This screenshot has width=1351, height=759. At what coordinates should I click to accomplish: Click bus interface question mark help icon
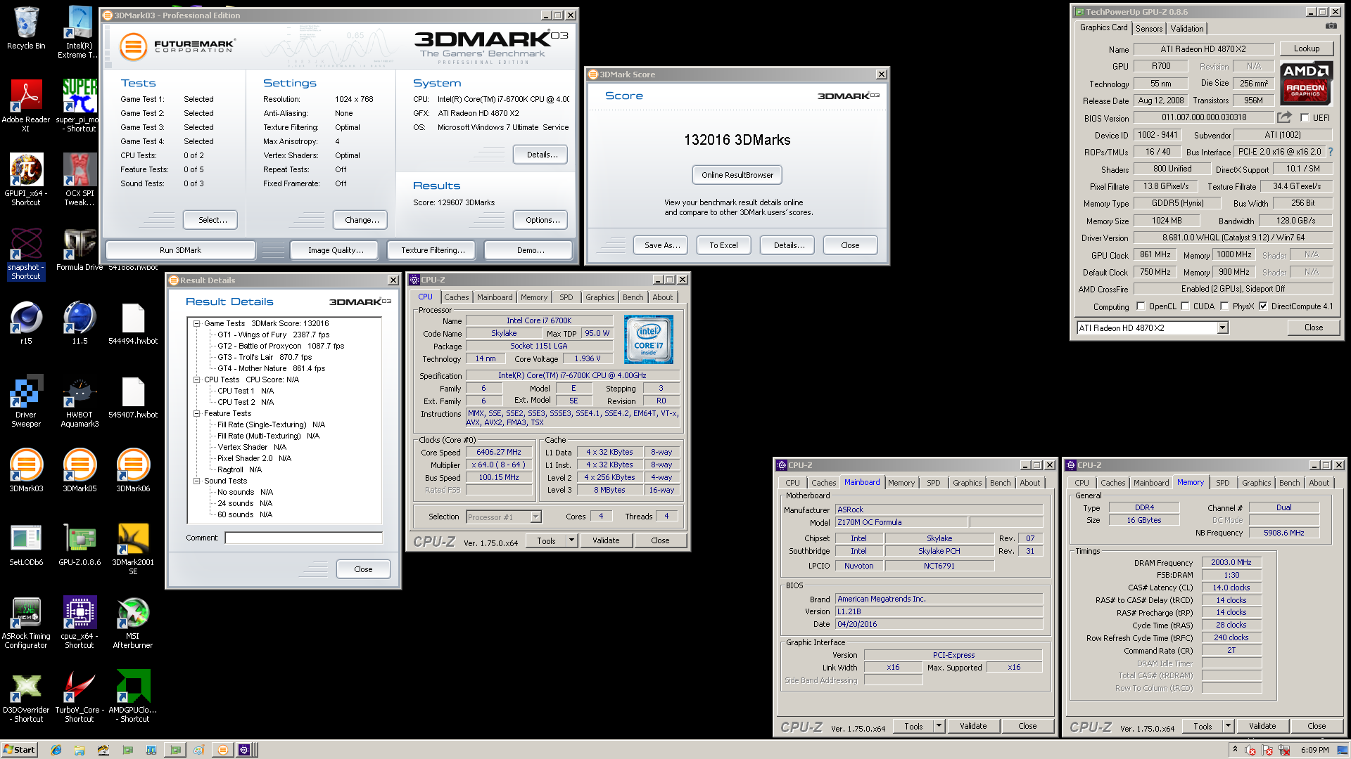point(1330,152)
